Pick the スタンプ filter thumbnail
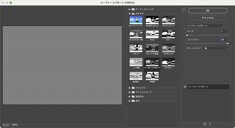 point(136,48)
